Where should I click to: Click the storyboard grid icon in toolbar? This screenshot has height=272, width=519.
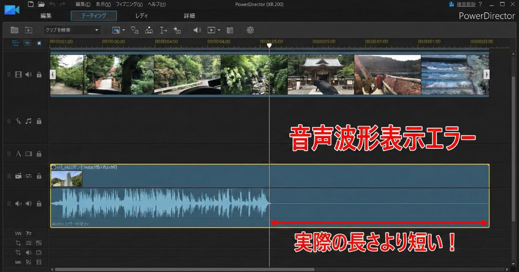[230, 30]
